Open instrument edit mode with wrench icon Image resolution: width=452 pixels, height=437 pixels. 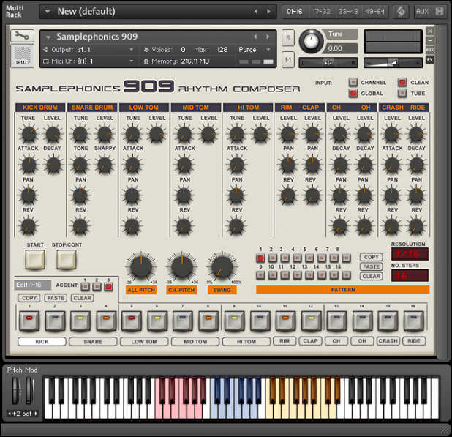[22, 36]
